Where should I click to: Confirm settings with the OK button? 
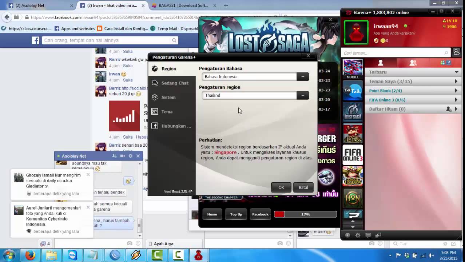point(281,187)
